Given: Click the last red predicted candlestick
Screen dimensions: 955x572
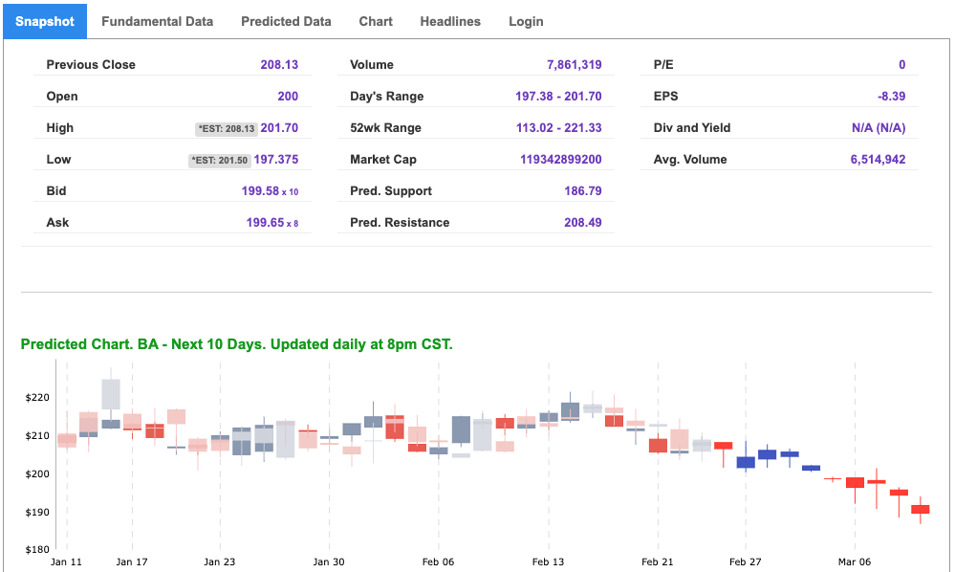Looking at the screenshot, I should coord(921,509).
